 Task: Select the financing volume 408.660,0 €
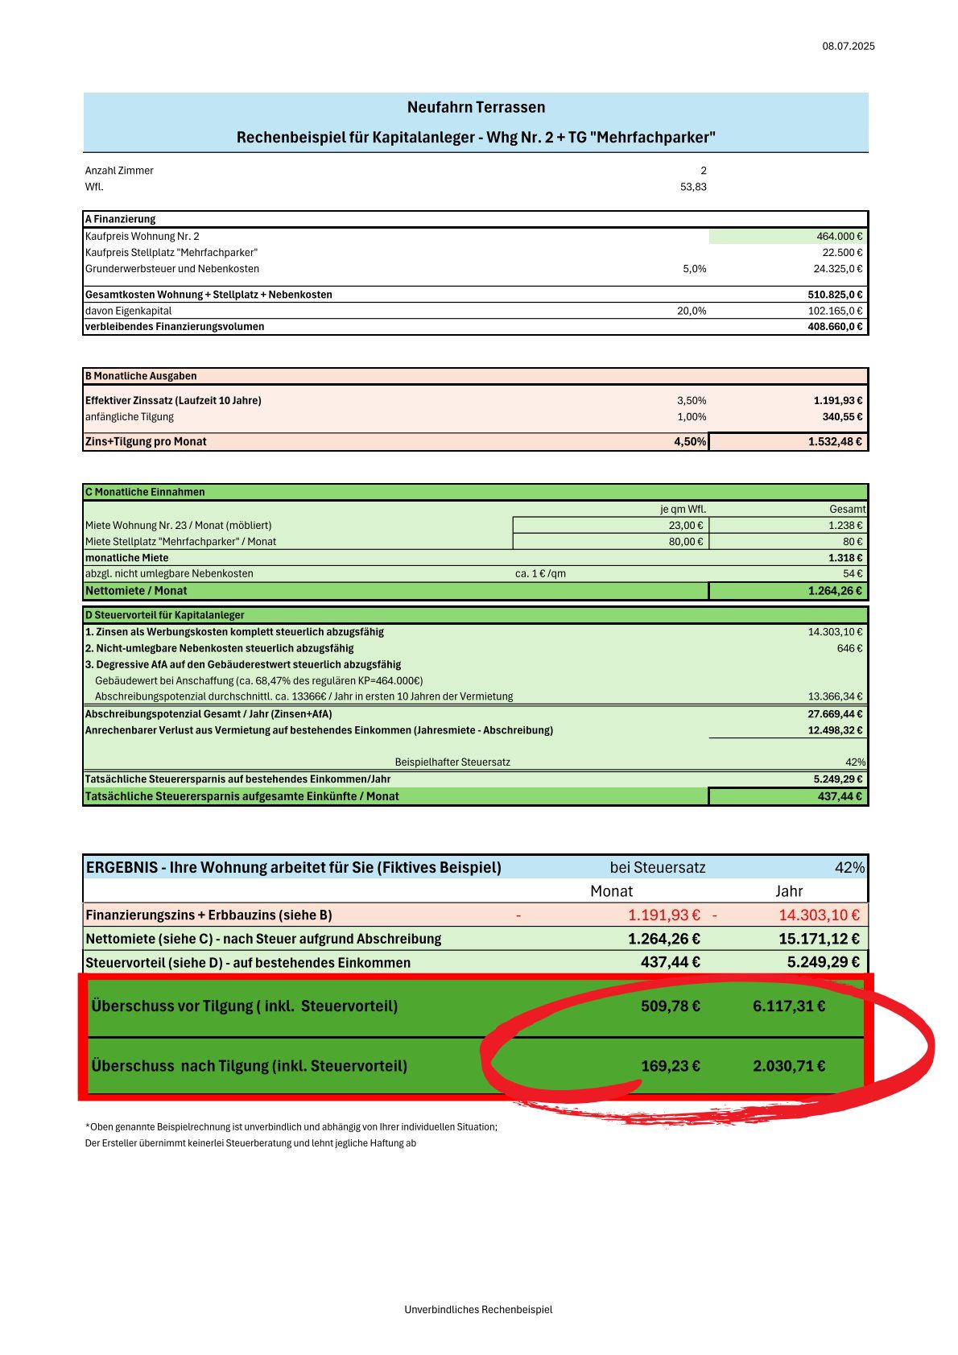point(836,327)
